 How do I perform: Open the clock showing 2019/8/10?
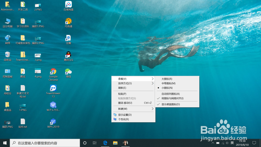point(242,143)
